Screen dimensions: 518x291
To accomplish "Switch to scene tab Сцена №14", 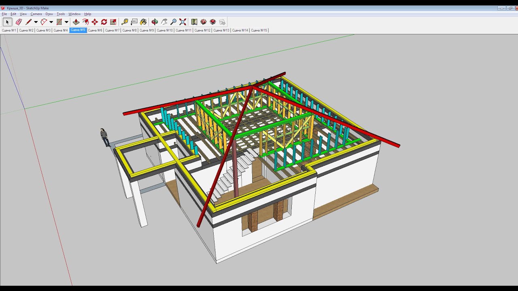I will pyautogui.click(x=240, y=30).
